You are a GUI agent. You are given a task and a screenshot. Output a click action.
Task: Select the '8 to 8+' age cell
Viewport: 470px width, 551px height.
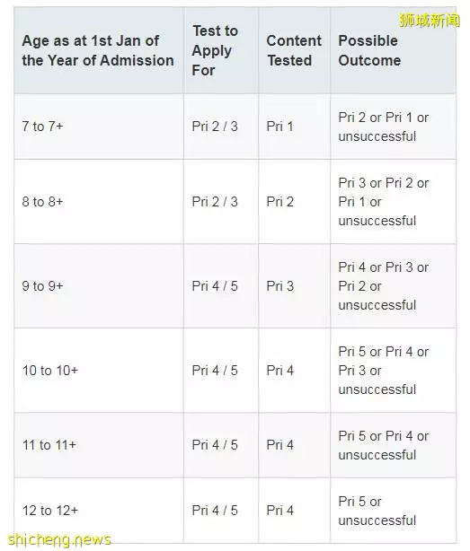click(42, 202)
